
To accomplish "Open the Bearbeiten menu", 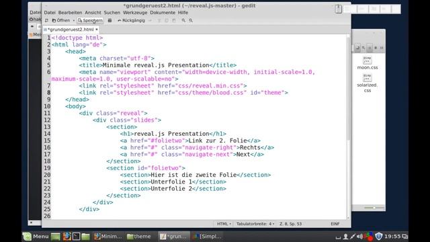I will 70,12.
